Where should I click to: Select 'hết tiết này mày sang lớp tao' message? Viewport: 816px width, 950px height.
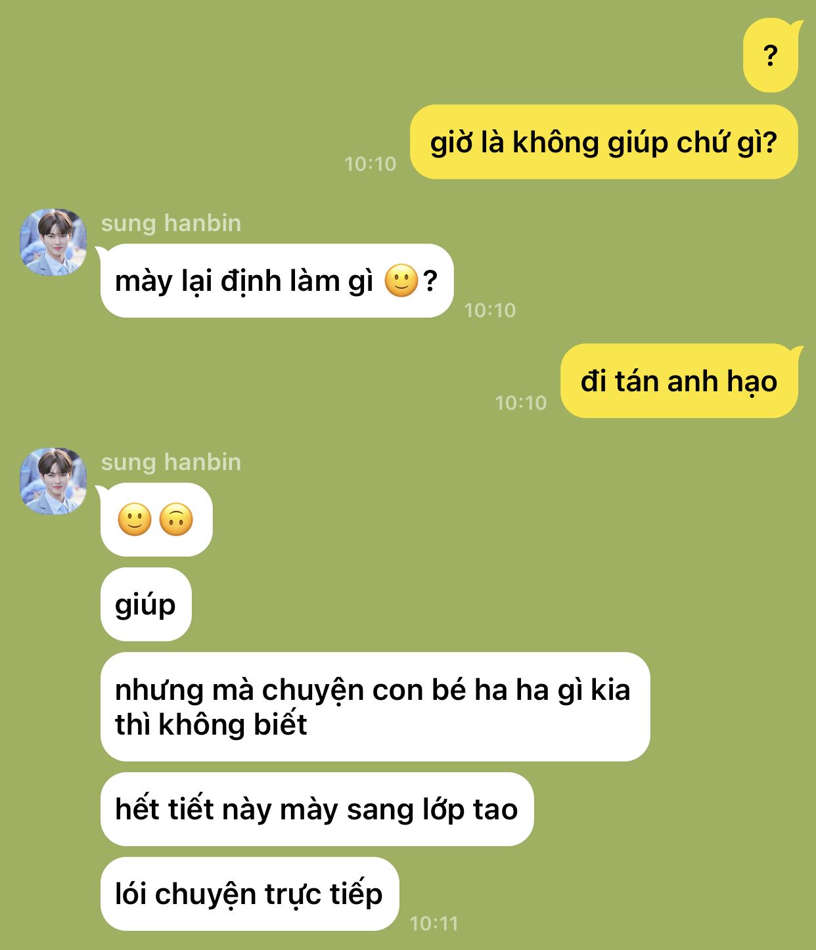317,809
